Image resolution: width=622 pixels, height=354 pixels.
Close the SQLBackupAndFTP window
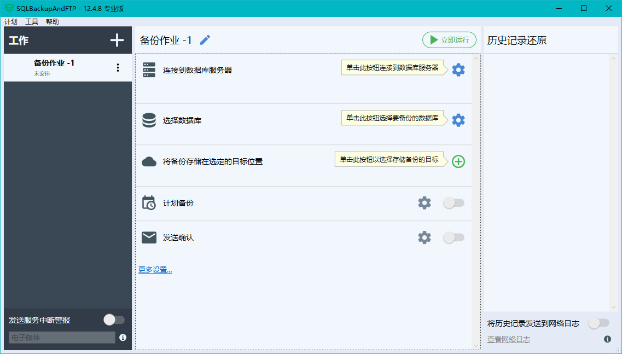tap(609, 8)
